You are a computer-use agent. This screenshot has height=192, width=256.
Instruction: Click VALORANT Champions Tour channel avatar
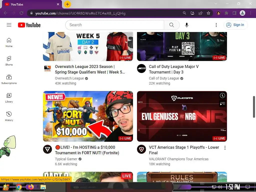click(x=141, y=149)
